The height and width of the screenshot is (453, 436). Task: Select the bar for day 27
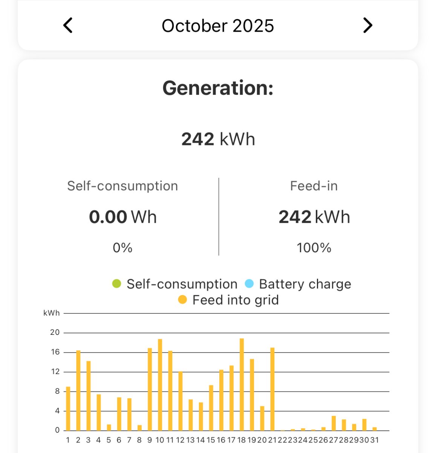coord(334,423)
